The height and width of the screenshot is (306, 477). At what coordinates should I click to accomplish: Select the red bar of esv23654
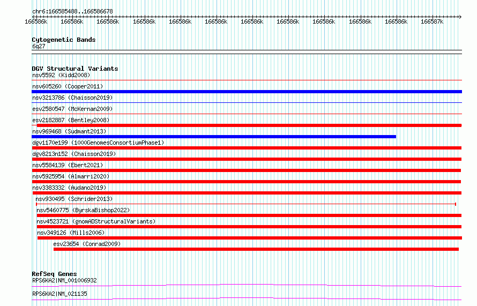[x=256, y=249]
